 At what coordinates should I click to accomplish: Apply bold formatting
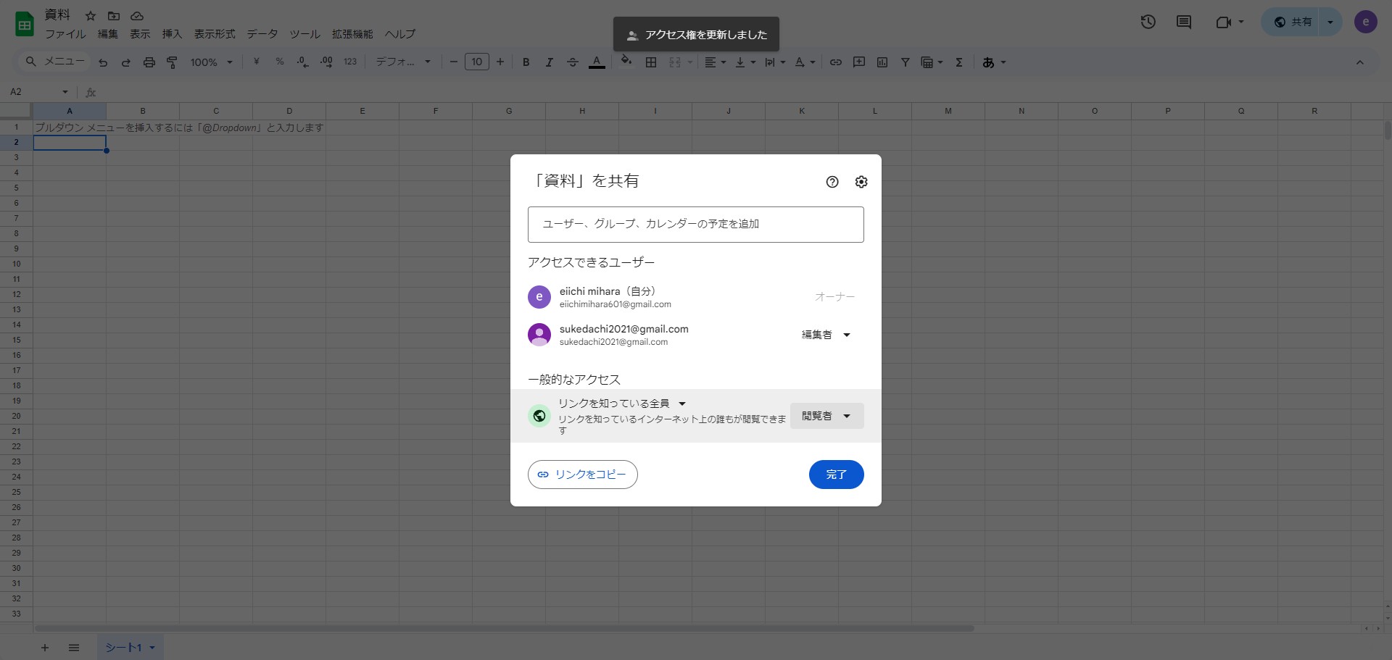(x=526, y=62)
